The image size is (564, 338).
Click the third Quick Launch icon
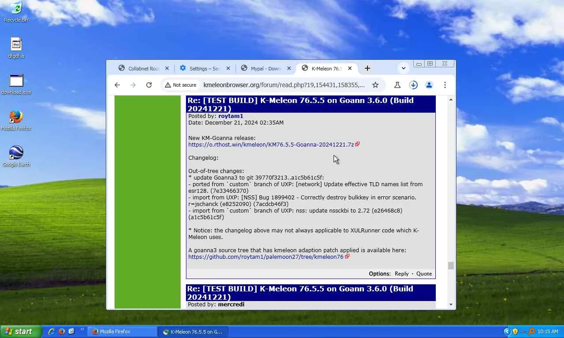(x=71, y=331)
